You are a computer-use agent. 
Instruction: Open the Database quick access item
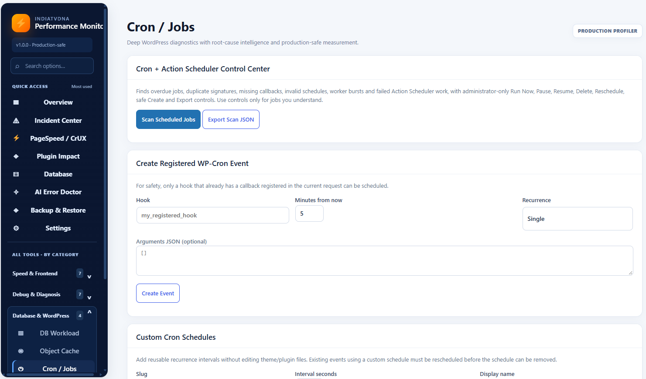pyautogui.click(x=52, y=174)
